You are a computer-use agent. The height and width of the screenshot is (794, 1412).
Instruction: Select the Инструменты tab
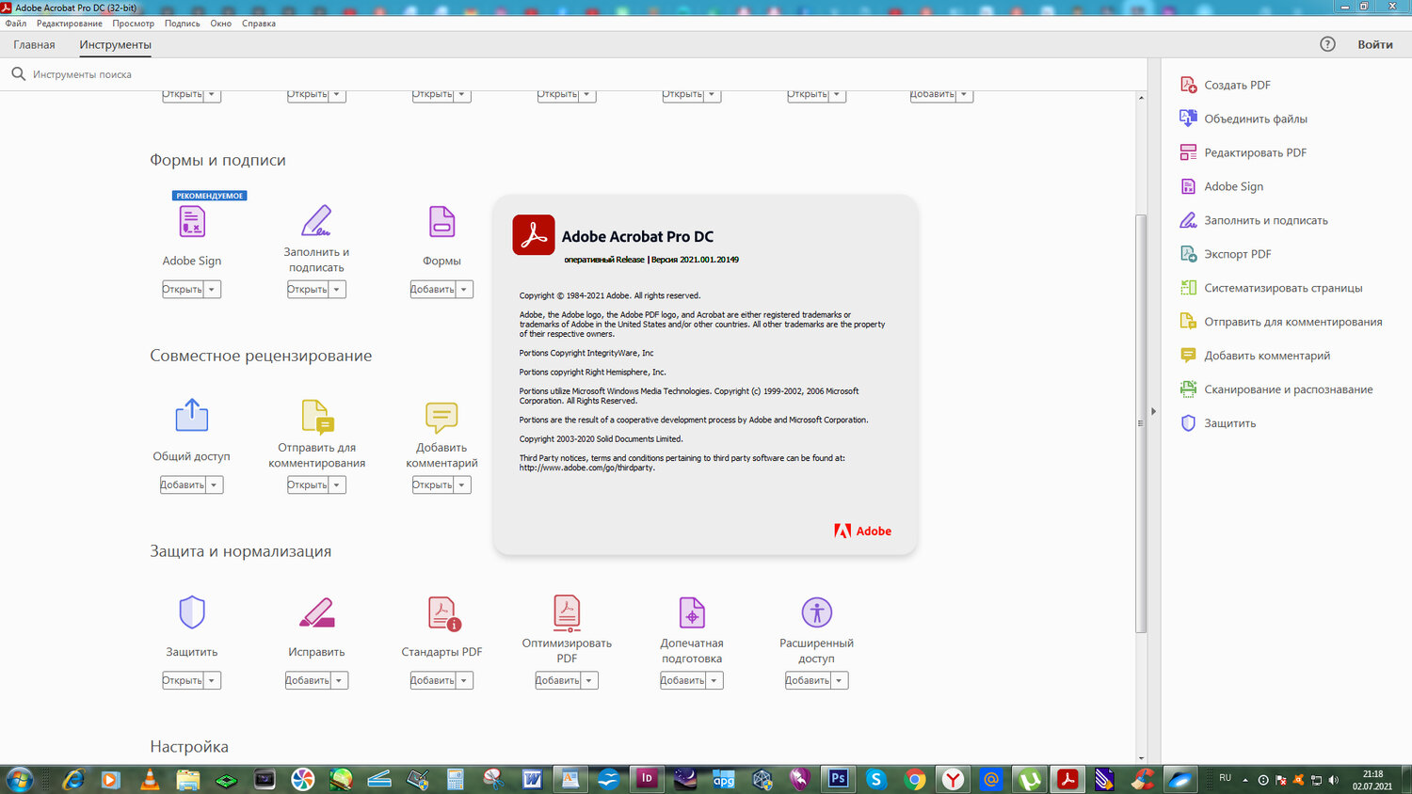(x=115, y=44)
